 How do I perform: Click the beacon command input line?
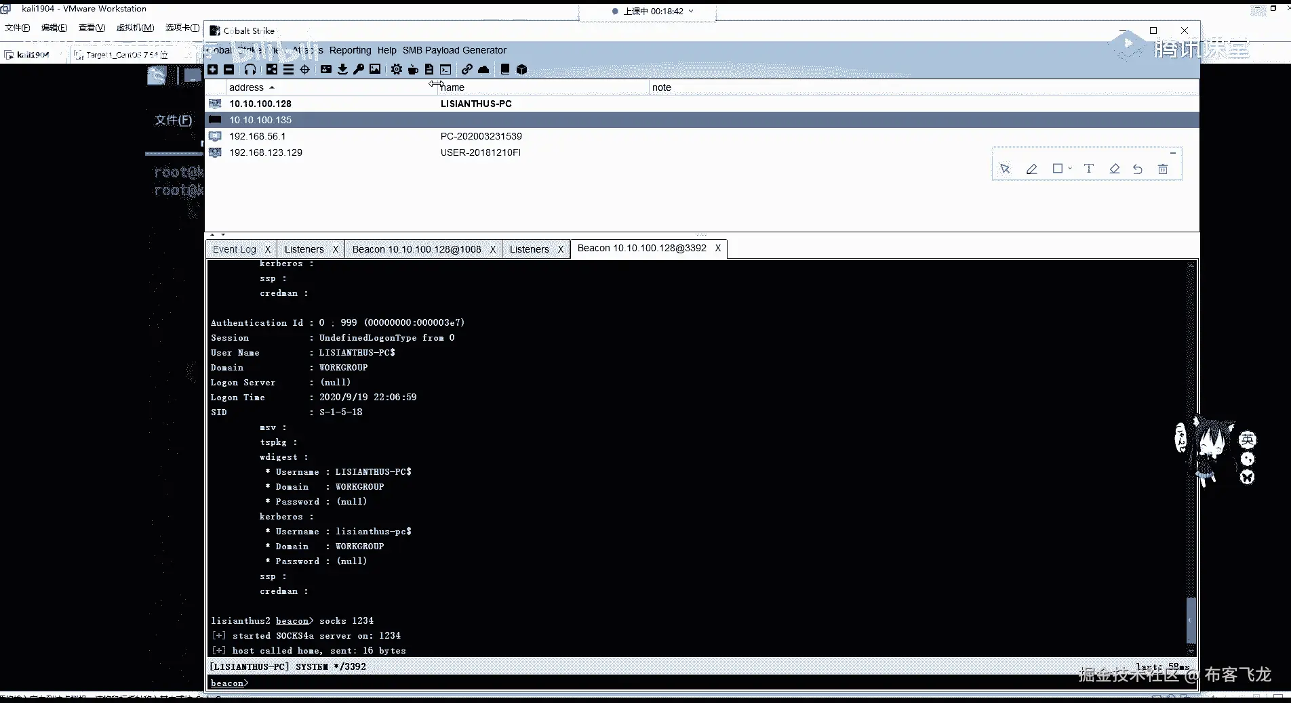702,683
